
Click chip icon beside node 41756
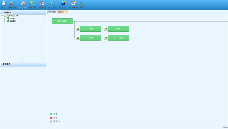point(78,29)
